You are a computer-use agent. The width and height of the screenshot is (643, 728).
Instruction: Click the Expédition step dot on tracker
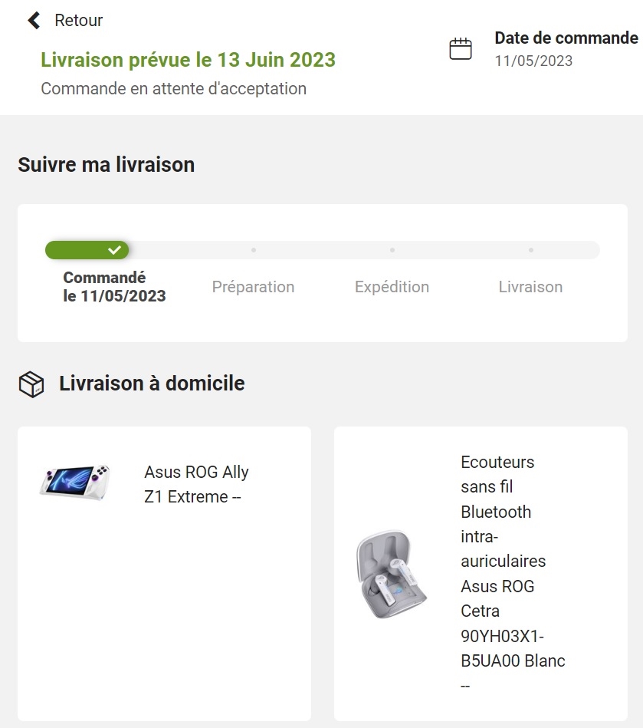click(x=392, y=250)
